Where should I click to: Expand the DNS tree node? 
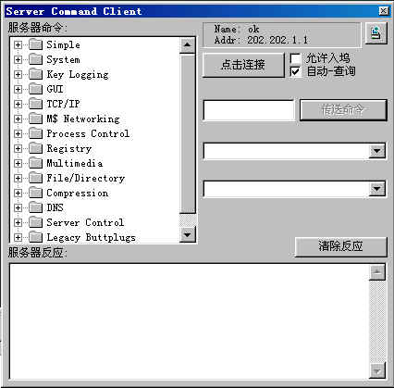tap(18, 208)
